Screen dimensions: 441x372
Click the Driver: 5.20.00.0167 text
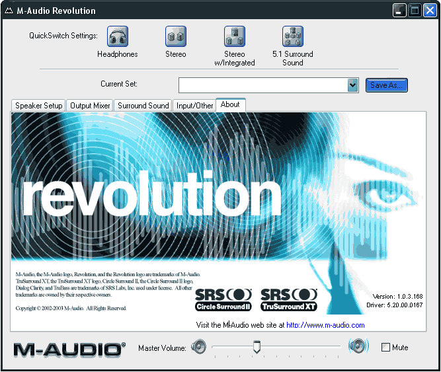tap(394, 305)
